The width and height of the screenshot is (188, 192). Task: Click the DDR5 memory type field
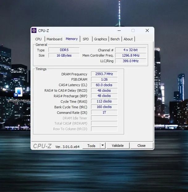coord(64,50)
